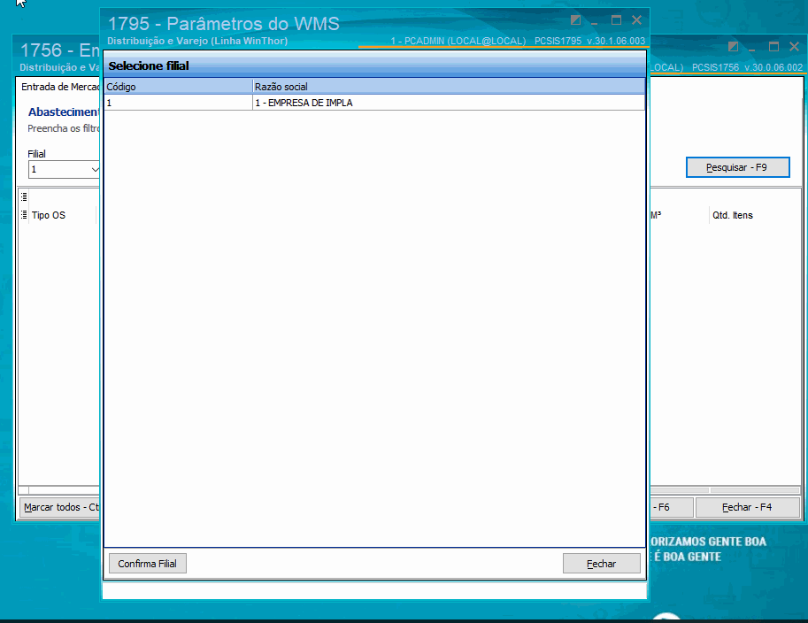Click the M³ column header in window 1756
Screen dimensions: 808x623
tap(678, 215)
